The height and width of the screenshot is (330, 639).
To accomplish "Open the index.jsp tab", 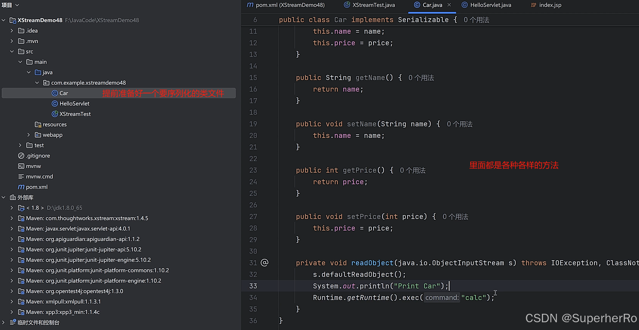I will (x=546, y=5).
